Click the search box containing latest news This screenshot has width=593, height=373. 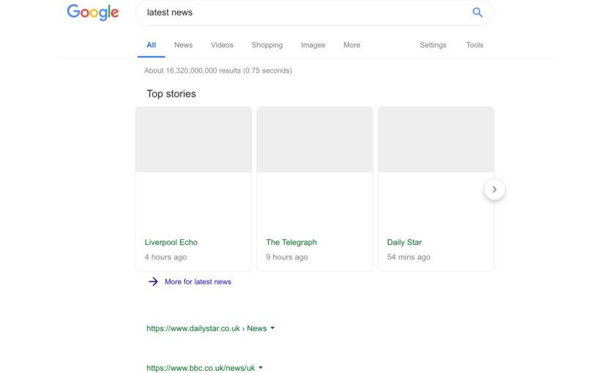pyautogui.click(x=300, y=12)
